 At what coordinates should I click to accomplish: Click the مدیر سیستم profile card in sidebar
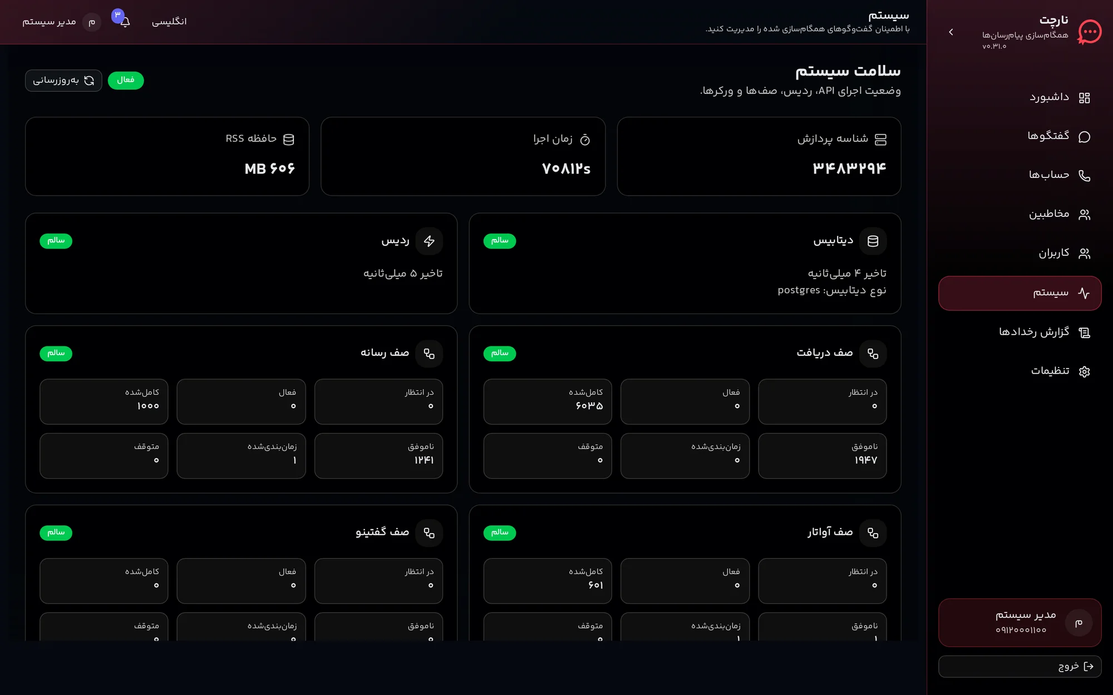[1020, 622]
